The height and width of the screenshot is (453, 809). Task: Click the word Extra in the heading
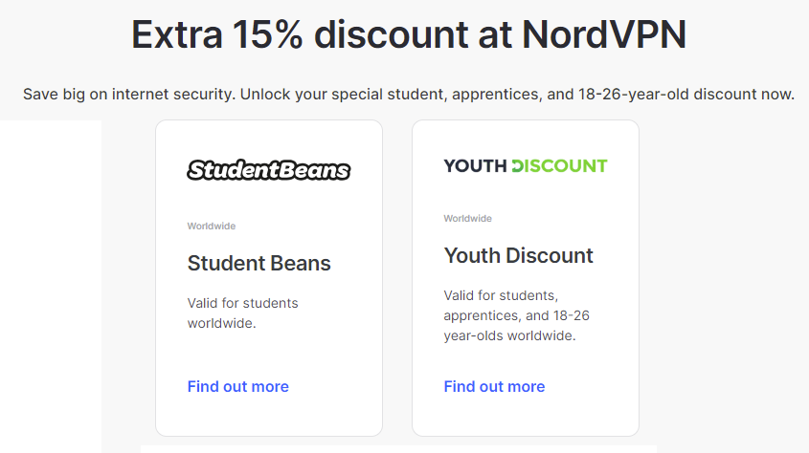[x=177, y=35]
